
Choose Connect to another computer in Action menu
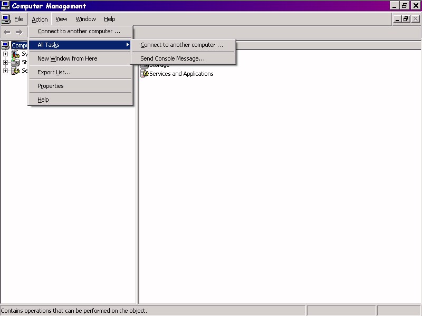tap(81, 31)
